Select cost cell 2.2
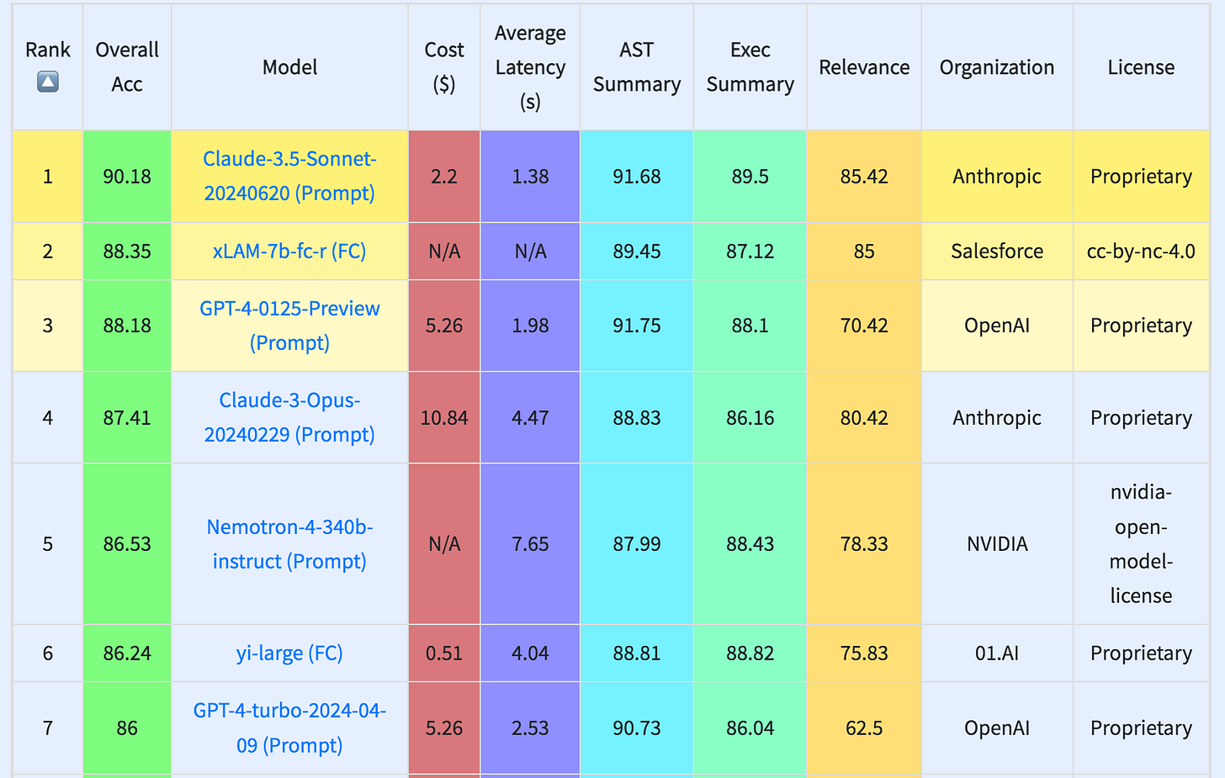The height and width of the screenshot is (778, 1225). click(x=444, y=176)
